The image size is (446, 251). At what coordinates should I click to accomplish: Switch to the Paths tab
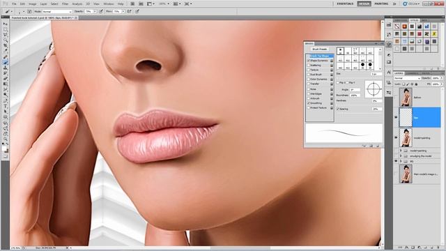[x=426, y=73]
